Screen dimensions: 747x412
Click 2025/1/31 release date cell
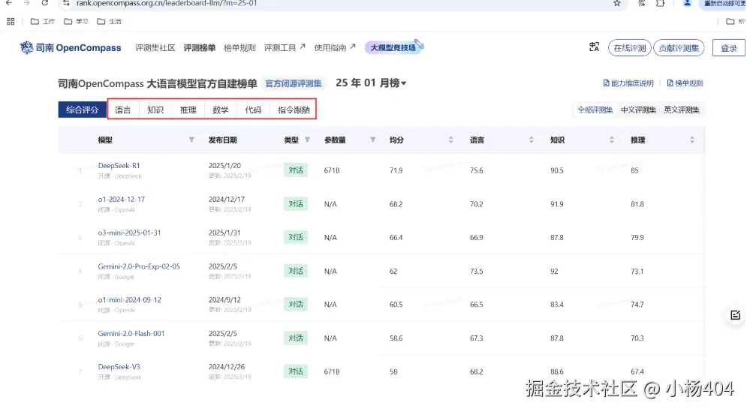tap(224, 233)
